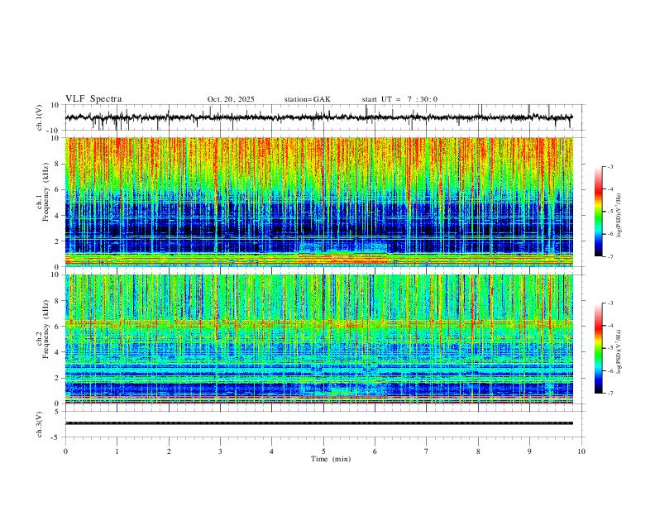This screenshot has width=655, height=506.
Task: Click the "3" time axis tick label
Action: [x=220, y=451]
